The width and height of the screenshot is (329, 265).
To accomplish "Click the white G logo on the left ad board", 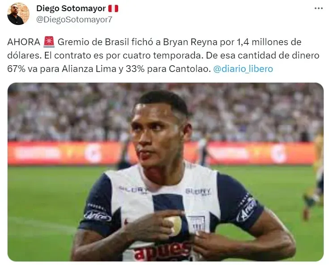I will (x=94, y=153).
